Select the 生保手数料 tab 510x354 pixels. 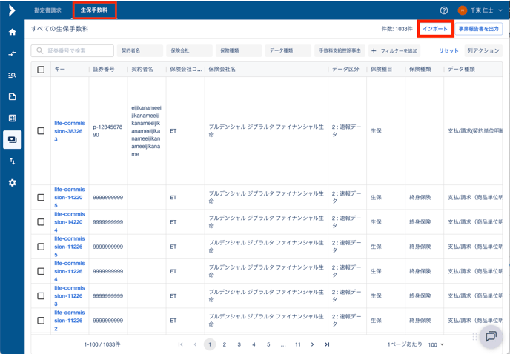coord(94,10)
